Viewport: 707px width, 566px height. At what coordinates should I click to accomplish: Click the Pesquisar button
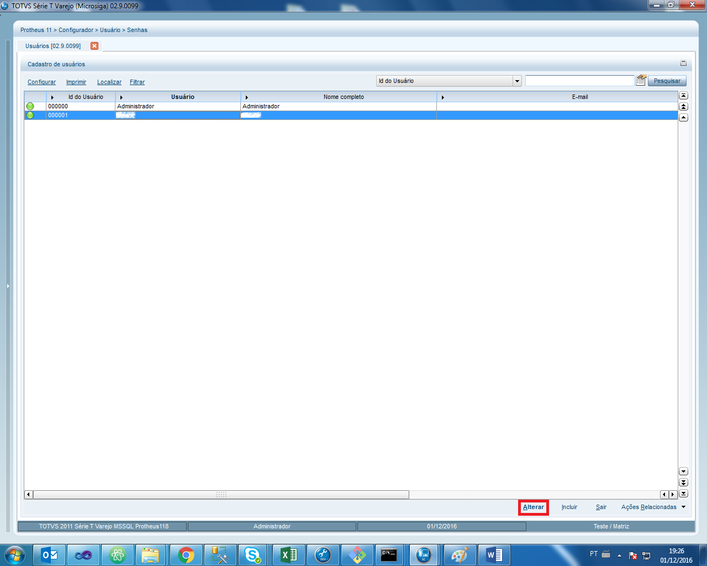tap(667, 81)
